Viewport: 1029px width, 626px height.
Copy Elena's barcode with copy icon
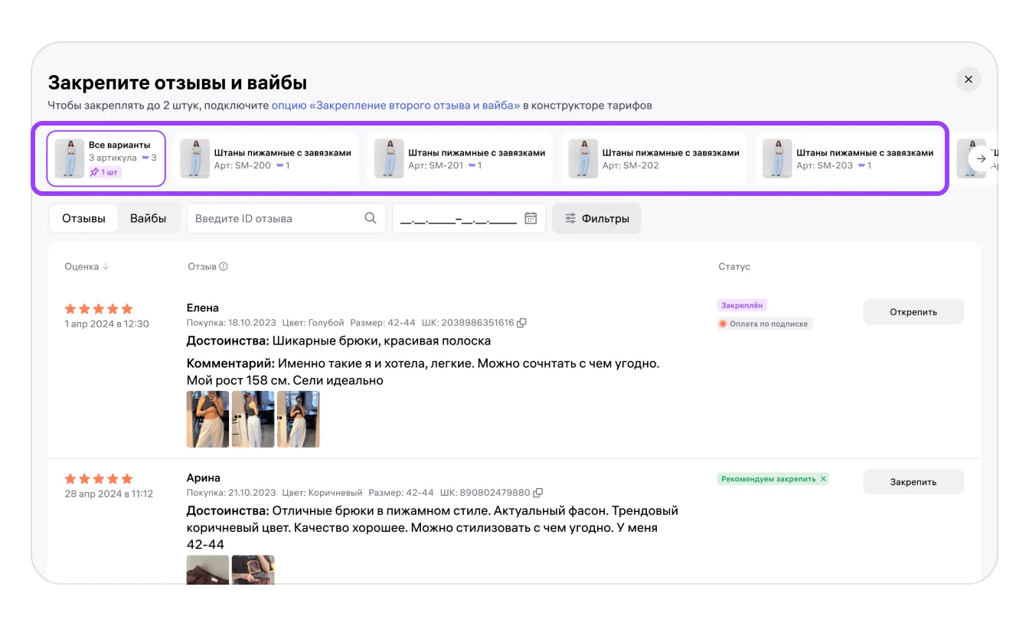pyautogui.click(x=522, y=323)
